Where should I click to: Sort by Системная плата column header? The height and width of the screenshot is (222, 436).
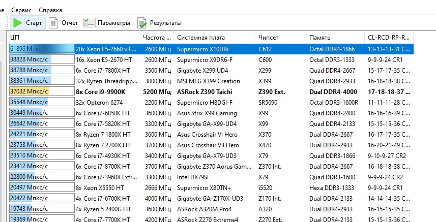(214, 38)
